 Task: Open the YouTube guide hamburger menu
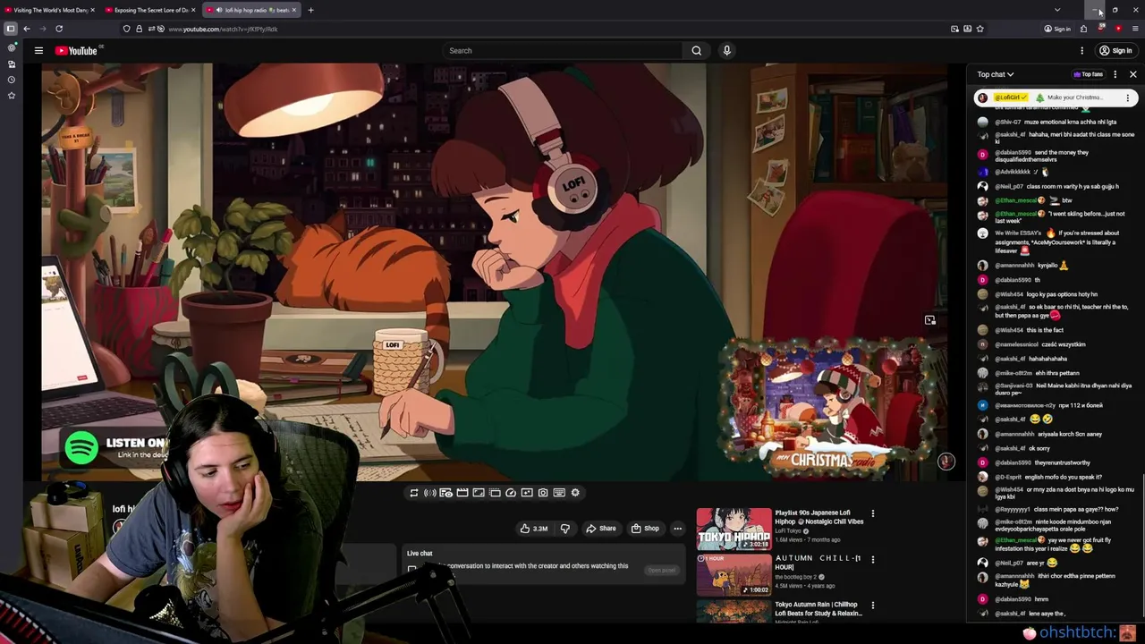[38, 51]
